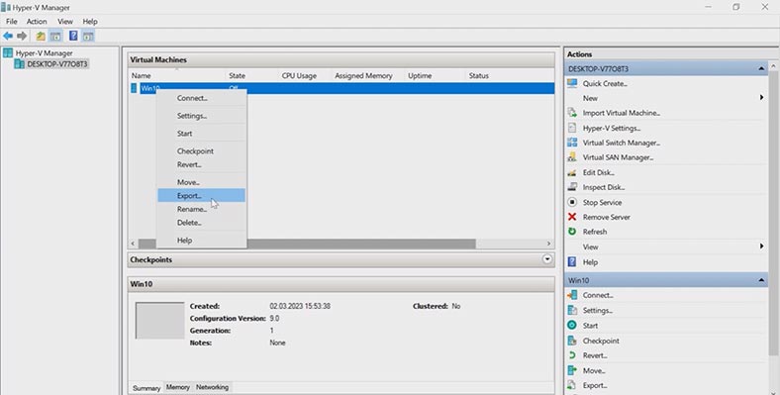Click the horizontal scrollbar left arrow
780x395 pixels.
pos(133,244)
